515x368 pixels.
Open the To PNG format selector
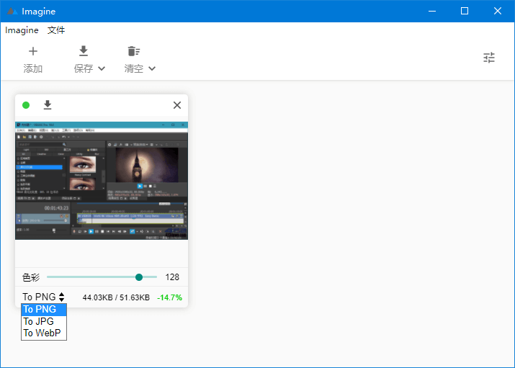pyautogui.click(x=43, y=297)
